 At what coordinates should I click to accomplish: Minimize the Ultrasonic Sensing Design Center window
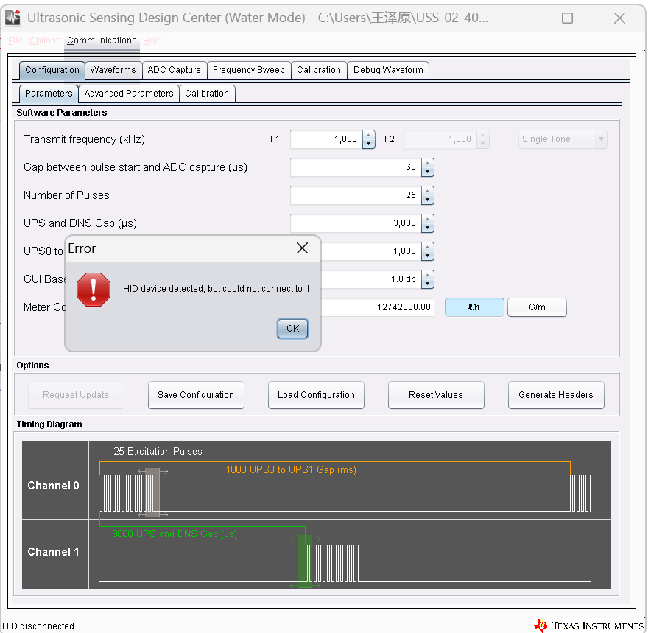click(516, 18)
